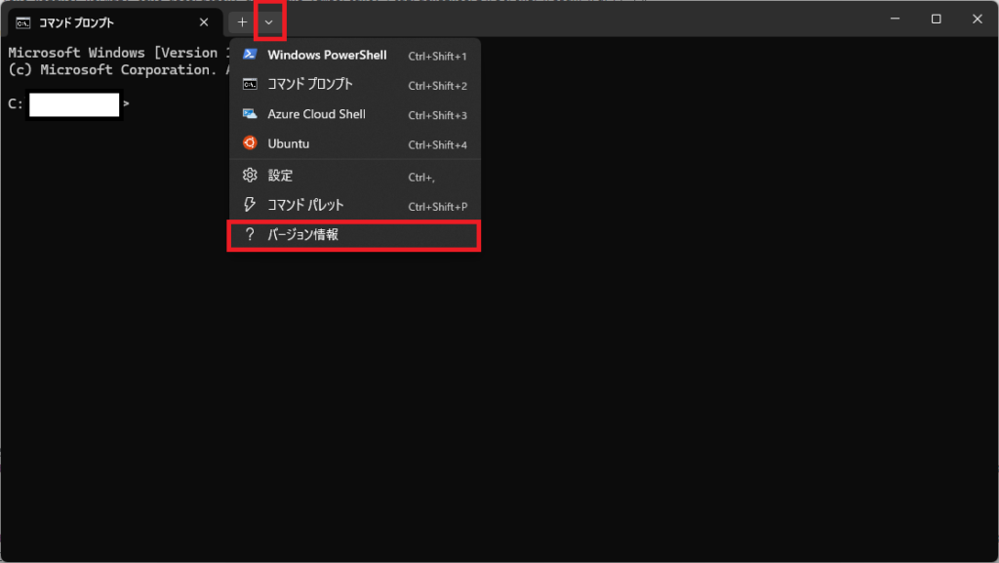Open コマンド プロンプト profile from the menu
The height and width of the screenshot is (563, 999).
coord(355,85)
